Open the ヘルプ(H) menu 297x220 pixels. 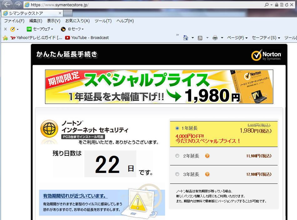[125, 21]
